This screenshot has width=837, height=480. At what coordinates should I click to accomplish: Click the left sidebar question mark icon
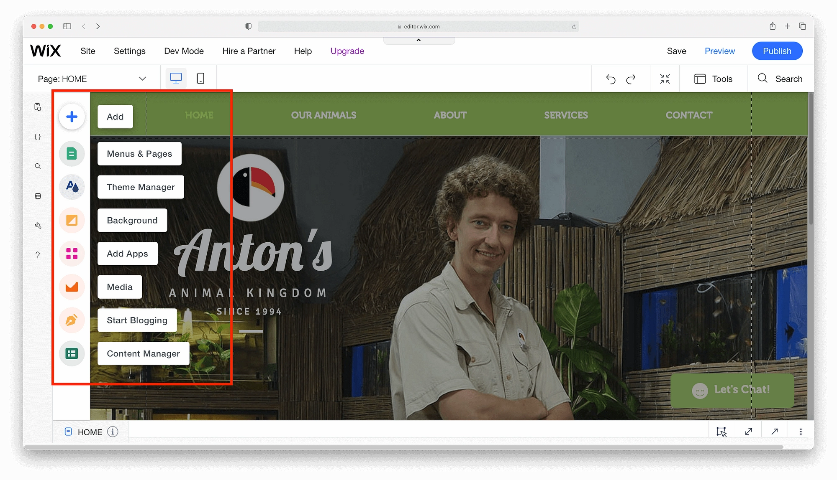(x=38, y=255)
